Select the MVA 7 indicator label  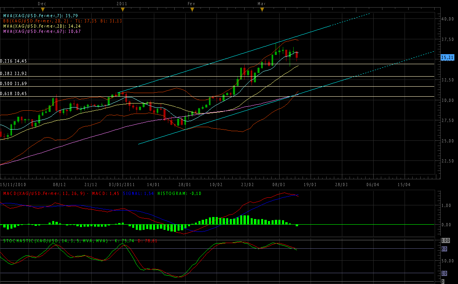point(40,16)
